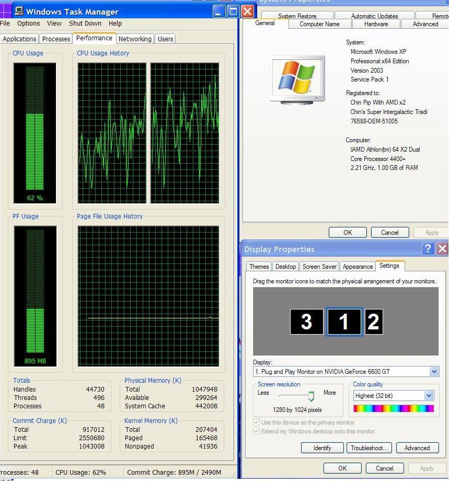Open the Color quality dropdown

pos(429,396)
